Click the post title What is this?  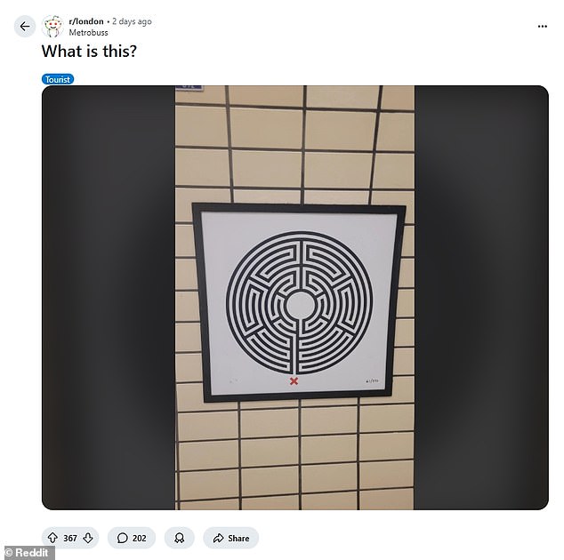[89, 51]
